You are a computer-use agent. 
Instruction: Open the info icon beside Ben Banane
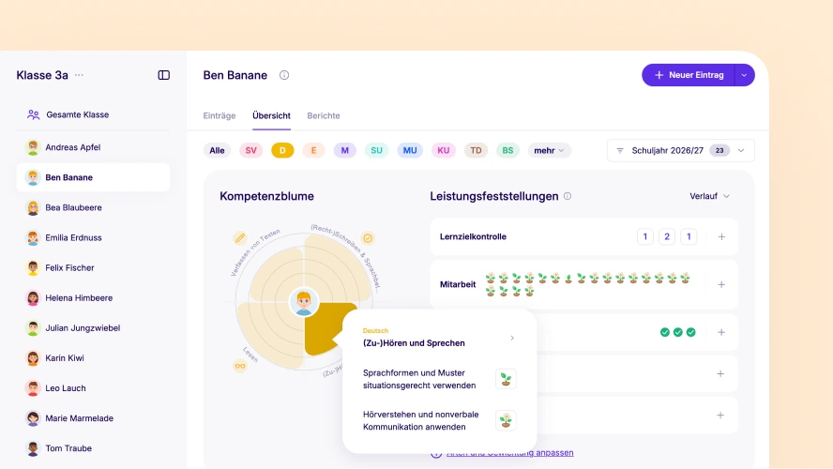pyautogui.click(x=284, y=75)
